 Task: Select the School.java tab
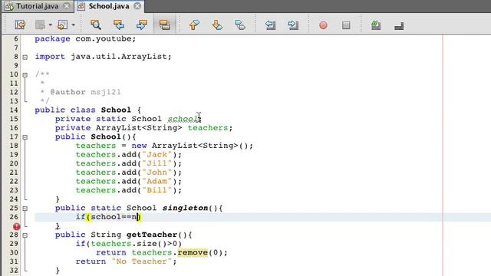109,6
